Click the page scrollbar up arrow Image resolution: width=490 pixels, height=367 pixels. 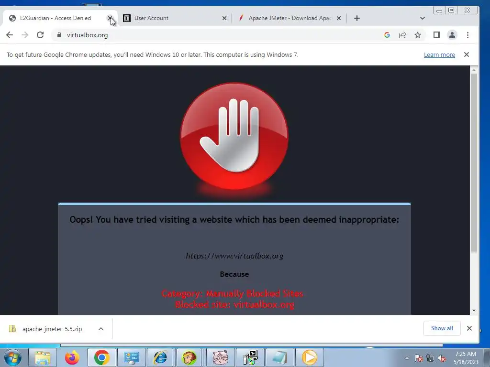click(x=474, y=70)
